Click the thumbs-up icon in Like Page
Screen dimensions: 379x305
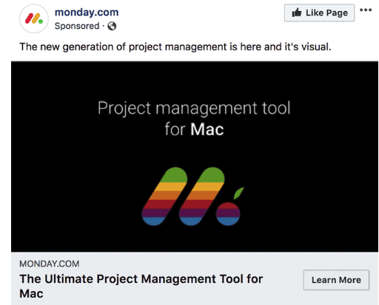point(297,13)
